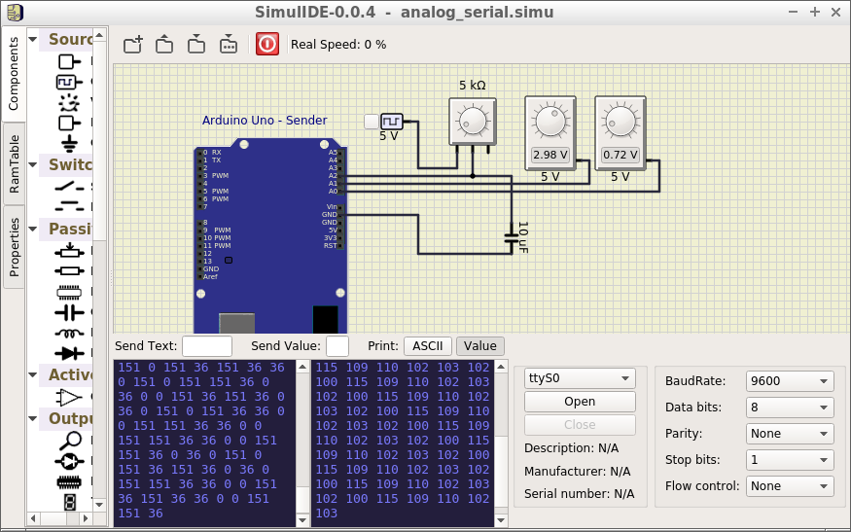Screen dimensions: 851x532
Task: Collapse the Switches category arrow
Action: pos(33,164)
